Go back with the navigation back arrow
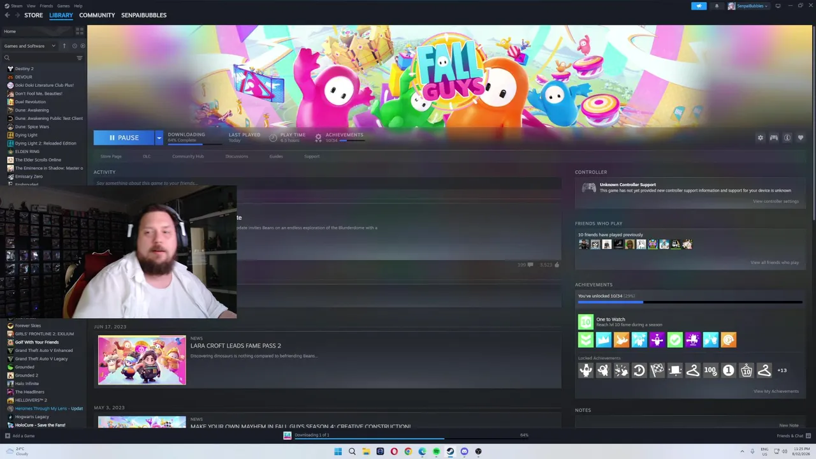The width and height of the screenshot is (816, 459). 8,15
